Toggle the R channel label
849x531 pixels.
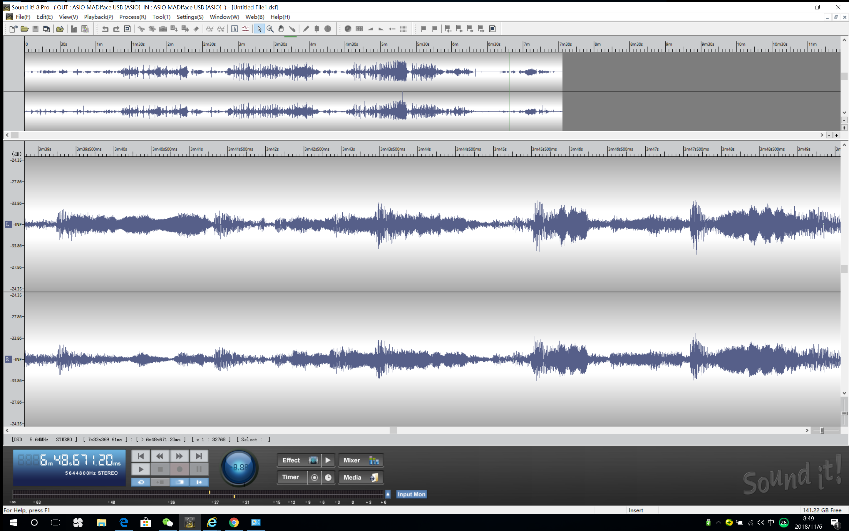[x=8, y=359]
